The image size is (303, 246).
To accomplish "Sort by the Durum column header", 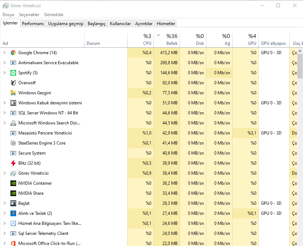I will (x=106, y=40).
